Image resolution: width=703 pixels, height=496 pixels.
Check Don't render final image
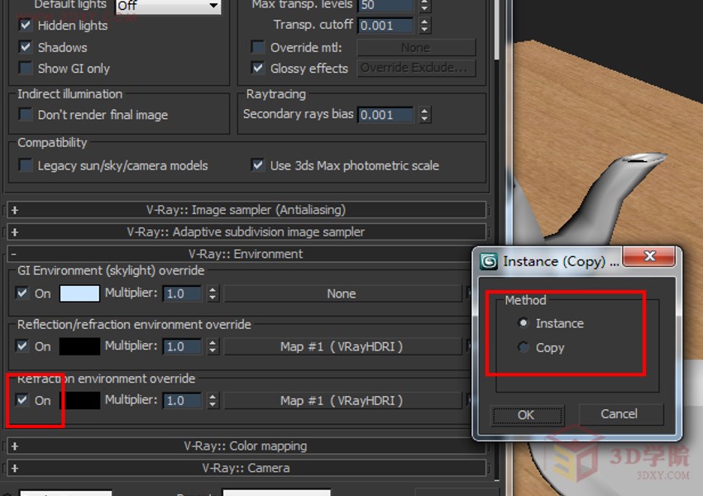tap(26, 114)
